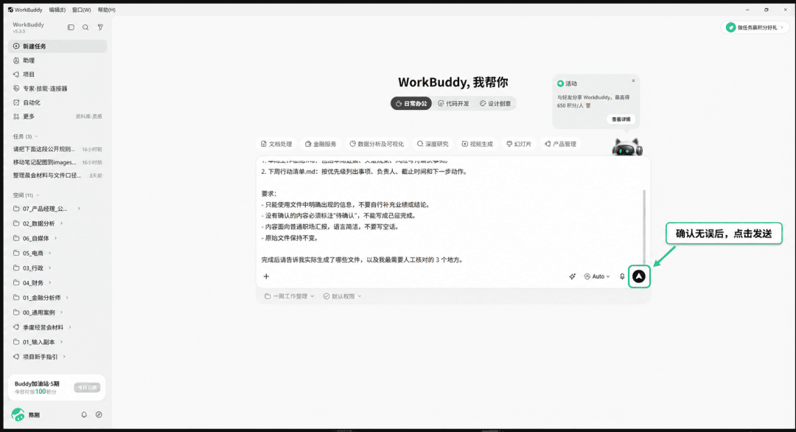Click the plus attachment icon
This screenshot has width=796, height=432.
tap(266, 276)
